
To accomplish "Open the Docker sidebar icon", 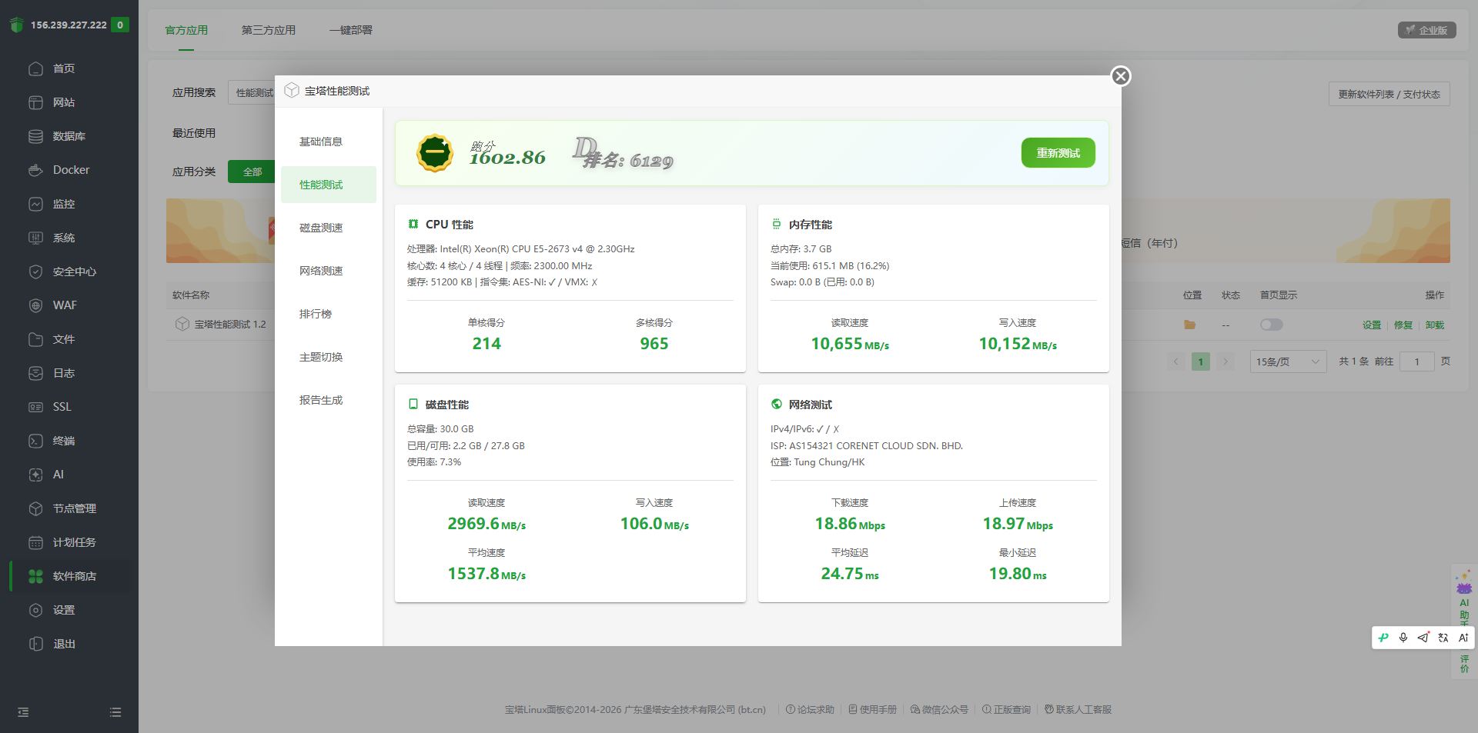I will pos(35,170).
